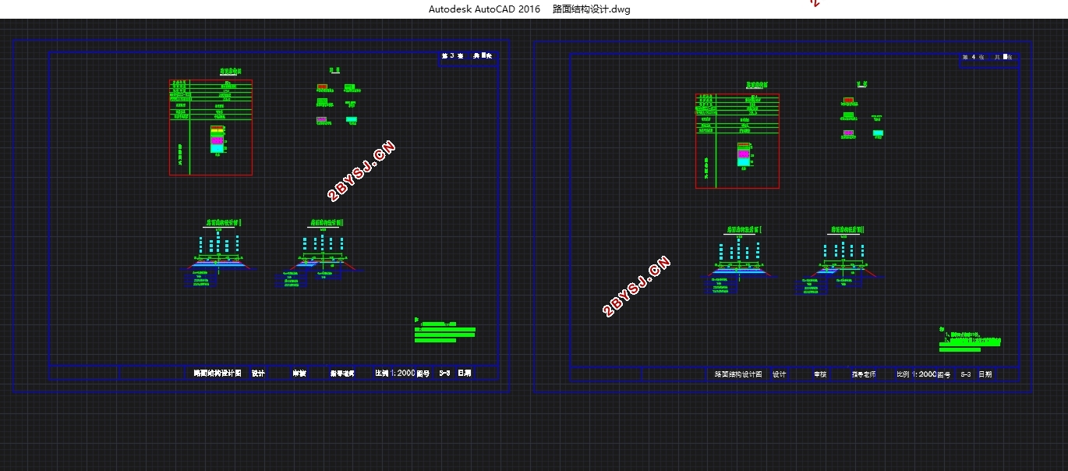The image size is (1068, 471).
Task: Select 比例 1:2000 text in sheet 4 title block
Action: coord(916,374)
